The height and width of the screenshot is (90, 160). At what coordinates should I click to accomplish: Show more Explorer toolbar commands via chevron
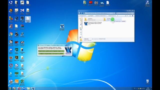coord(117,16)
